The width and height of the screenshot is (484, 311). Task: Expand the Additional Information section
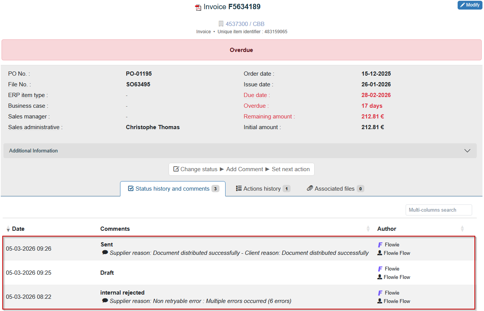(467, 151)
